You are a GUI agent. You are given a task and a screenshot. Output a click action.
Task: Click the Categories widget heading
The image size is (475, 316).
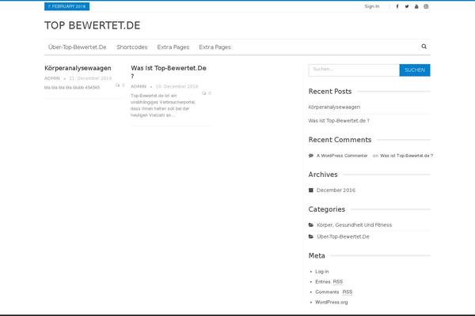[326, 209]
